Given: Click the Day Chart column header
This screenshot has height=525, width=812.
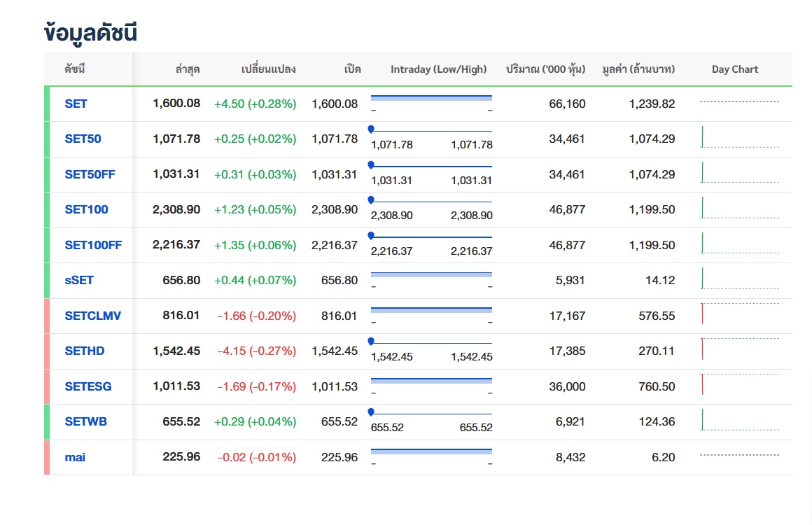Looking at the screenshot, I should [x=735, y=69].
